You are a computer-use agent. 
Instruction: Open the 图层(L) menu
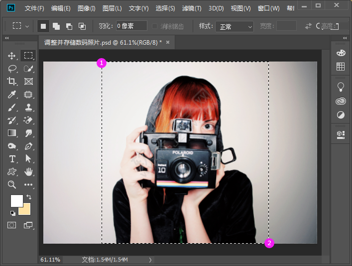click(112, 8)
